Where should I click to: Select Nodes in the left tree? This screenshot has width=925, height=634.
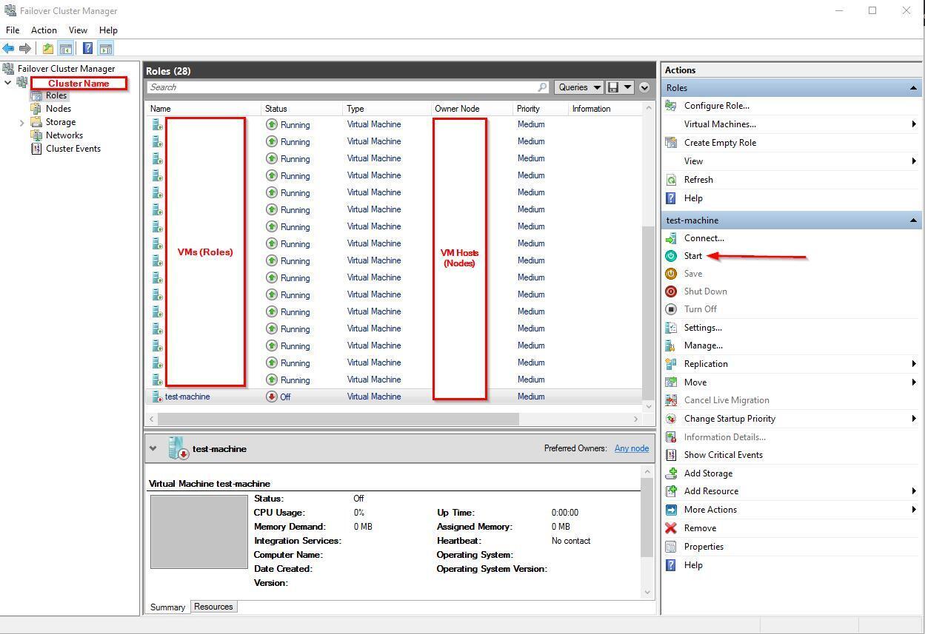click(58, 109)
